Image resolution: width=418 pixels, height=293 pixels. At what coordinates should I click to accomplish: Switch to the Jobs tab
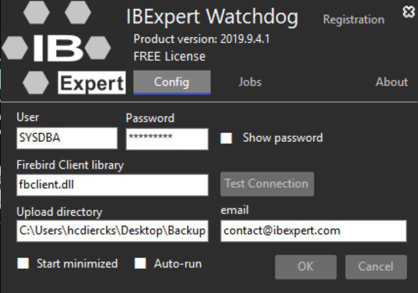pyautogui.click(x=250, y=82)
